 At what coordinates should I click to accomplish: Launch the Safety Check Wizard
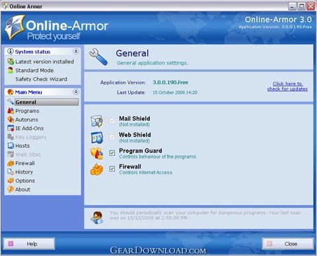pos(41,79)
